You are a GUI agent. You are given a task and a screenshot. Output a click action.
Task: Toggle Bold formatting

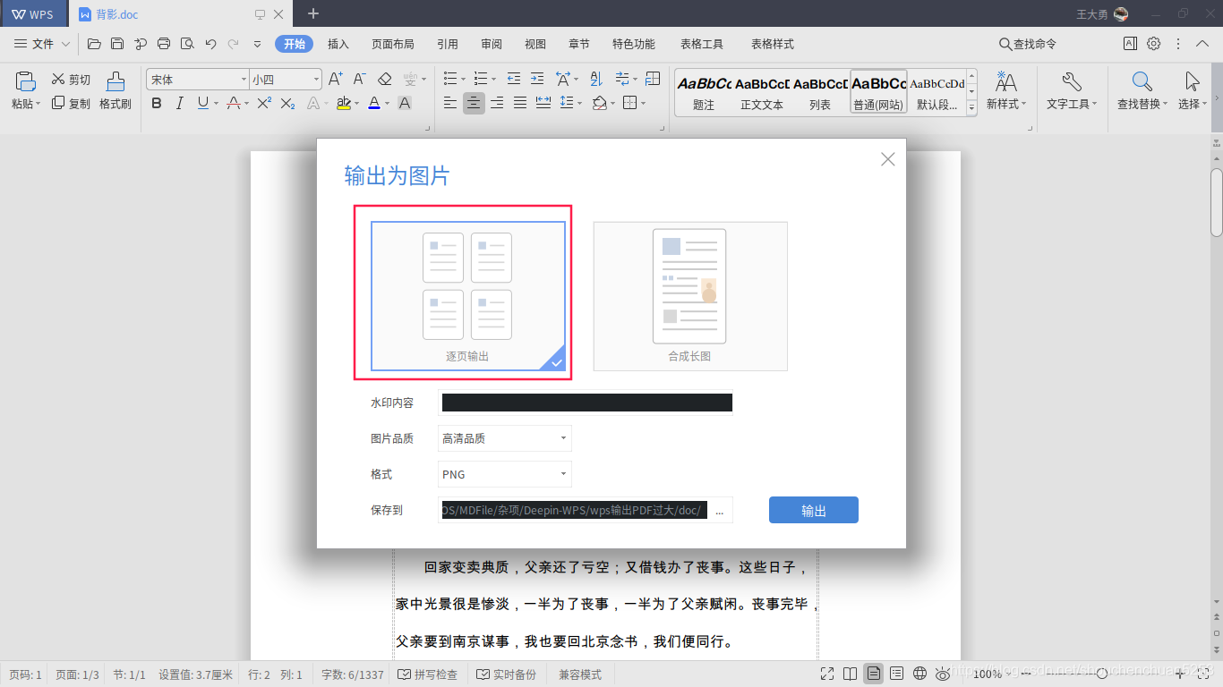pyautogui.click(x=157, y=104)
